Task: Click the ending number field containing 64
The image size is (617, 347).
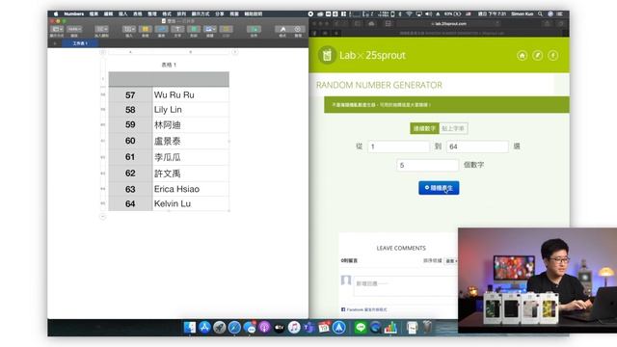Action: (x=477, y=147)
